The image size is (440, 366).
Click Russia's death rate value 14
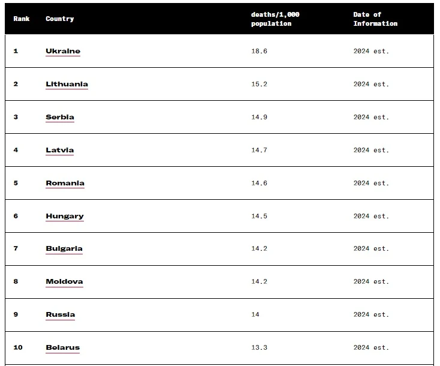tap(255, 314)
